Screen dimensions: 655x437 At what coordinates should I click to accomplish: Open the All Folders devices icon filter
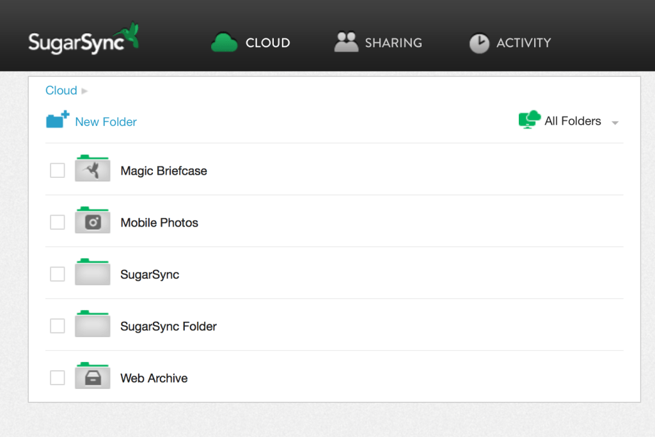point(530,120)
